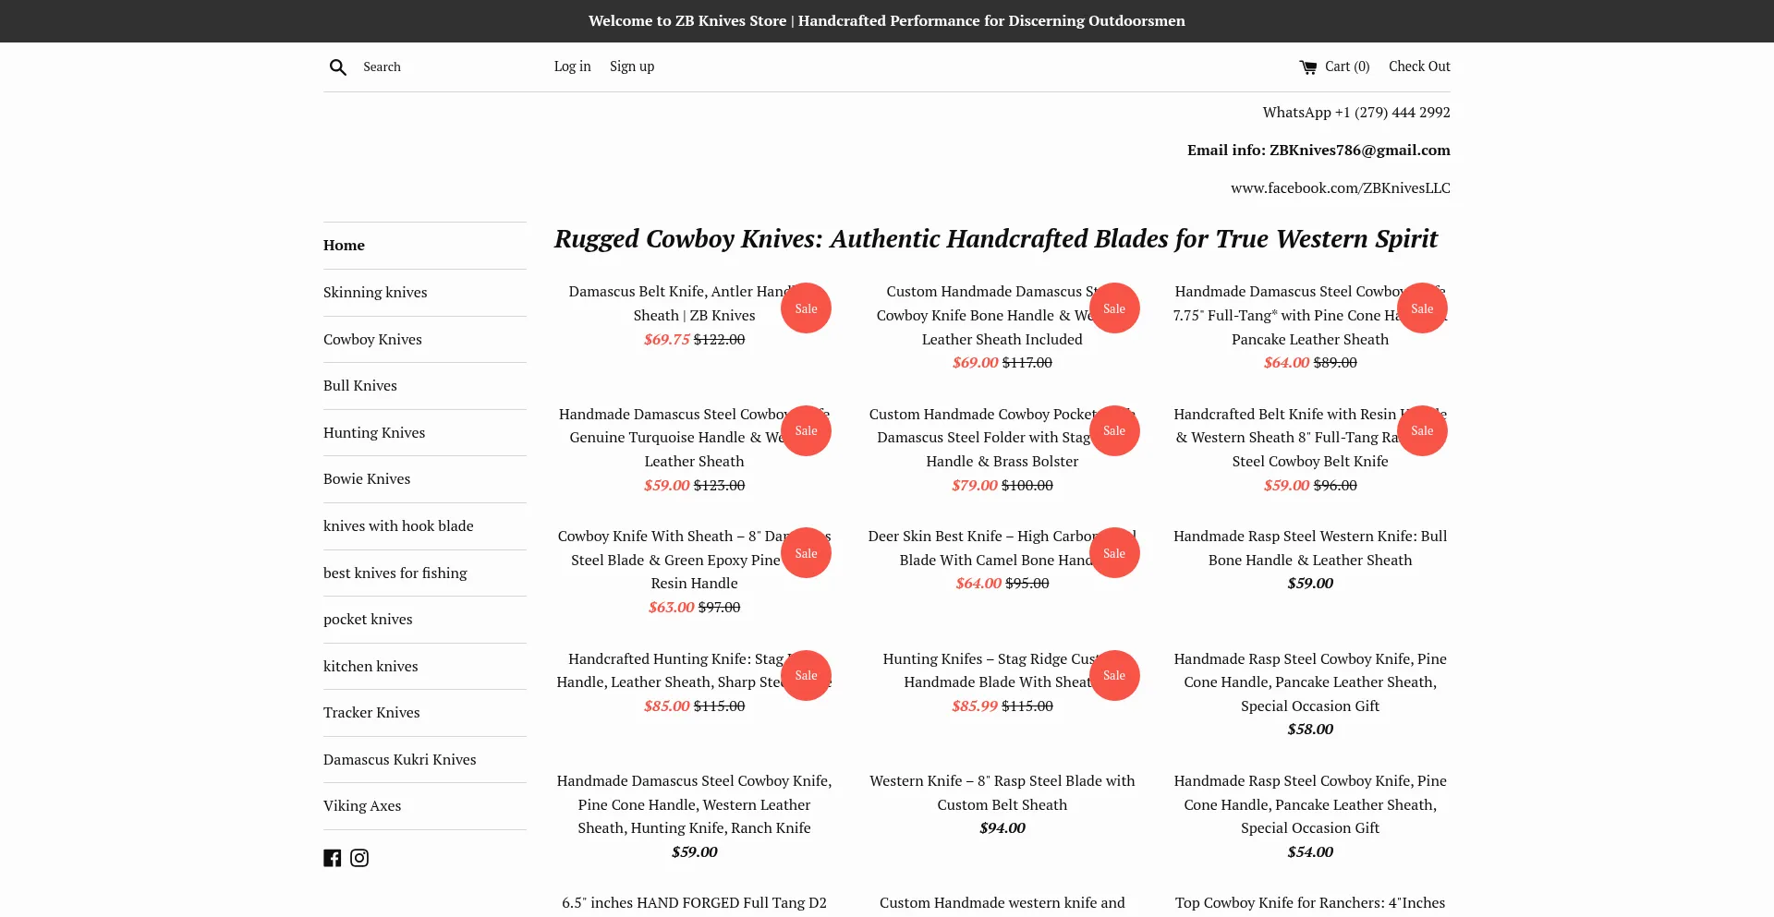Click the ZBKnives786@gmail.com email text
Viewport: 1774px width, 917px height.
click(x=1360, y=151)
